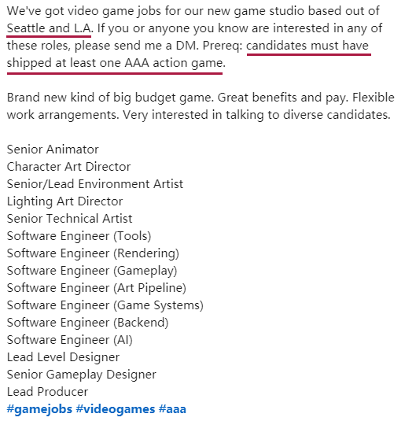Click Software Engineer (Rendering) text
This screenshot has width=405, height=421.
coord(93,253)
